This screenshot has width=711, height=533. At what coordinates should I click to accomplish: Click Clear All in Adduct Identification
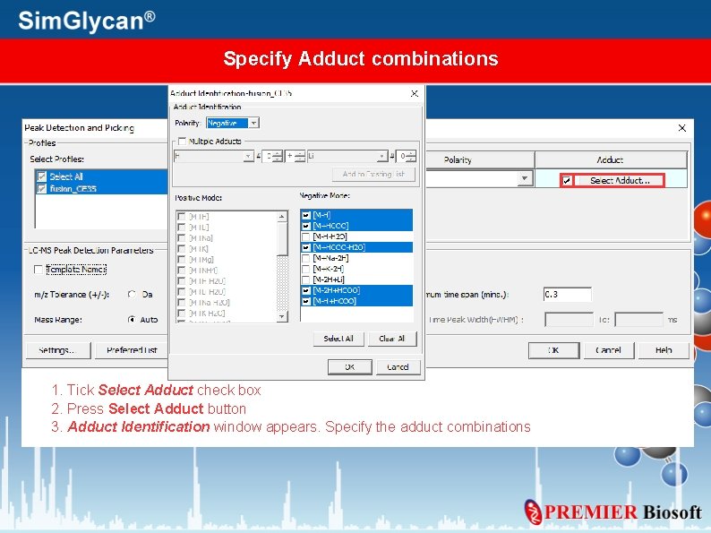pyautogui.click(x=392, y=339)
